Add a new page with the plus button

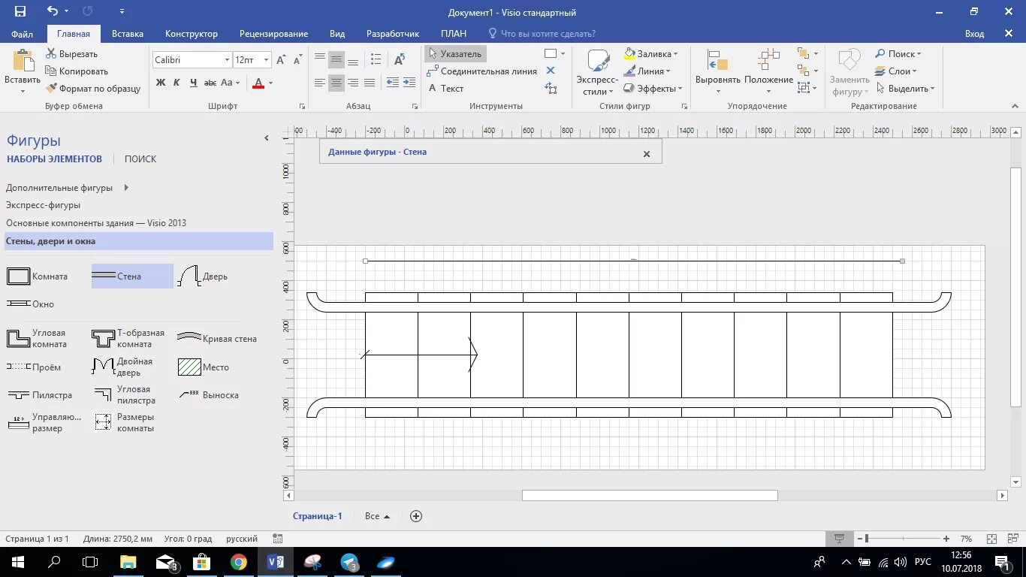(415, 516)
